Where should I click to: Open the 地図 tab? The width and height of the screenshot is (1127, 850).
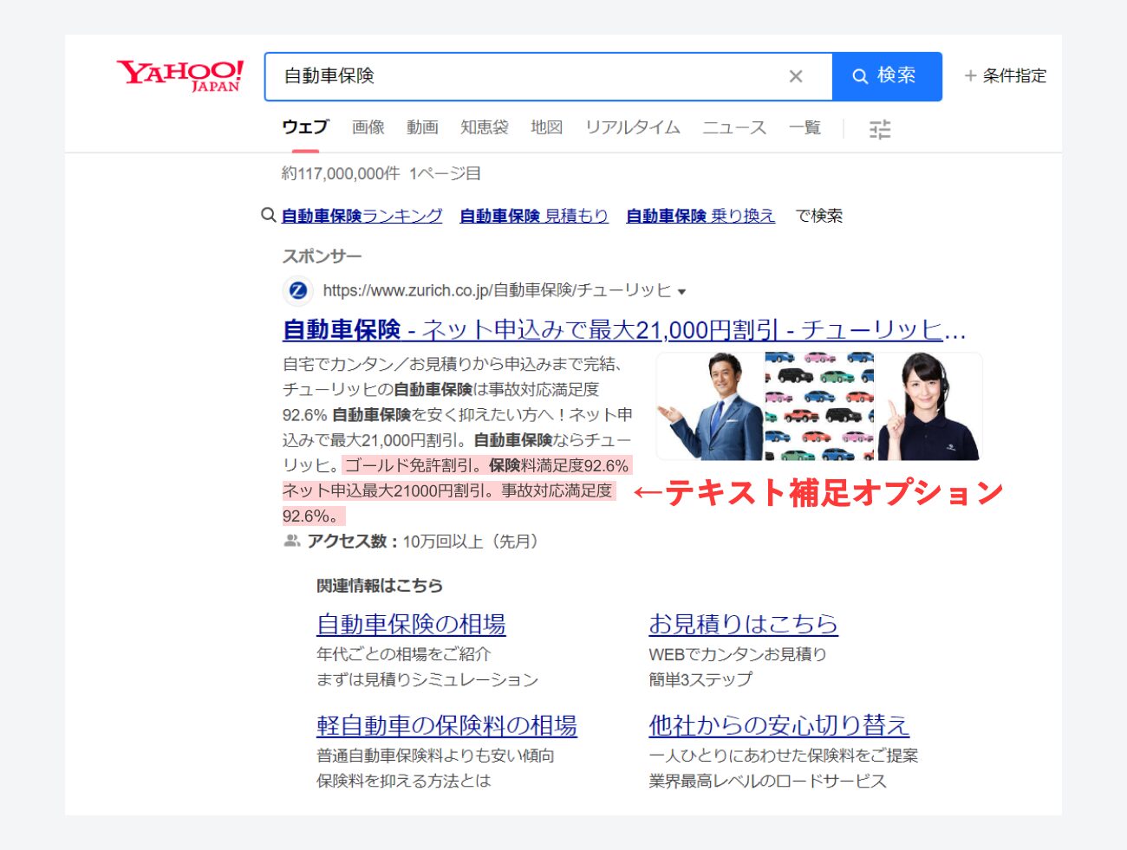coord(547,127)
